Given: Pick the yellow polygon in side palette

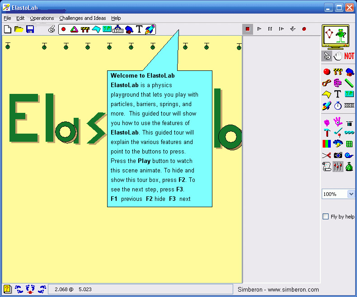Looking at the screenshot, I should (326, 94).
